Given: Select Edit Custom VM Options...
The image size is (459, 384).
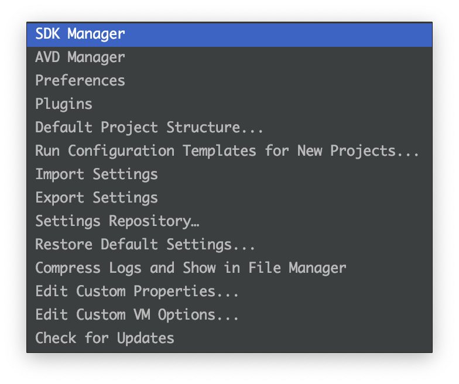Looking at the screenshot, I should [229, 315].
